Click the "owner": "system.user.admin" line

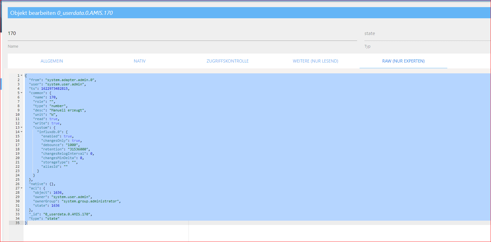click(x=63, y=197)
